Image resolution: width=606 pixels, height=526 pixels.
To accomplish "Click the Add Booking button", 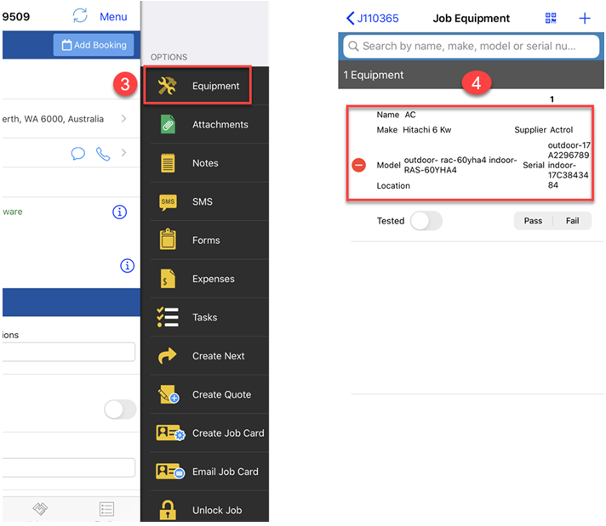I will pyautogui.click(x=93, y=45).
